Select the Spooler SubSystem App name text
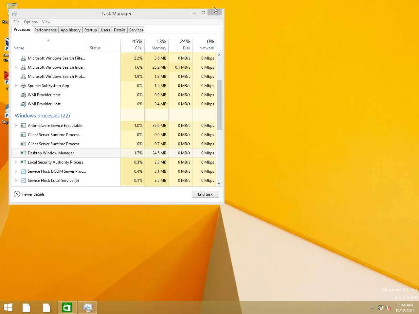 pos(48,86)
